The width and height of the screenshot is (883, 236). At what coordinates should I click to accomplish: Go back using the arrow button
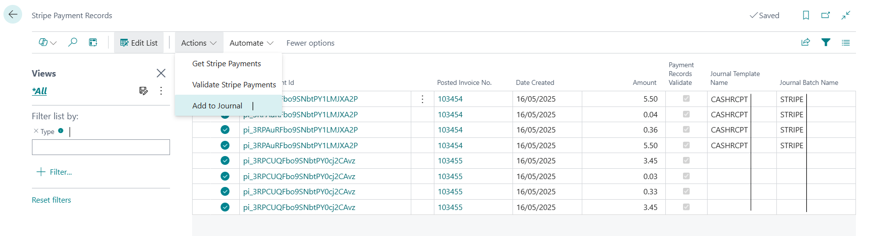point(13,15)
